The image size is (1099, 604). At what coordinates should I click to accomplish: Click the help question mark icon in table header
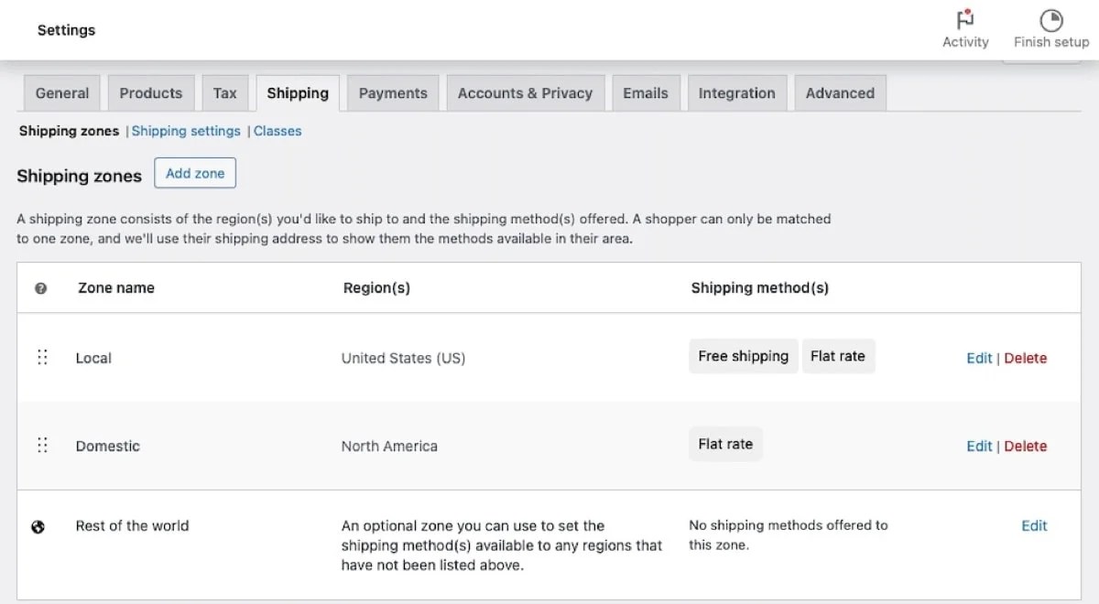pyautogui.click(x=40, y=288)
